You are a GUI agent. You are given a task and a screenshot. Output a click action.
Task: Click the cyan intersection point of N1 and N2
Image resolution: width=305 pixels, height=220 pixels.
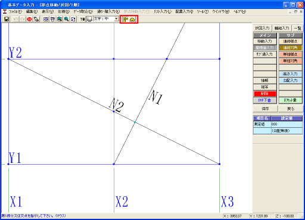pyautogui.click(x=135, y=122)
